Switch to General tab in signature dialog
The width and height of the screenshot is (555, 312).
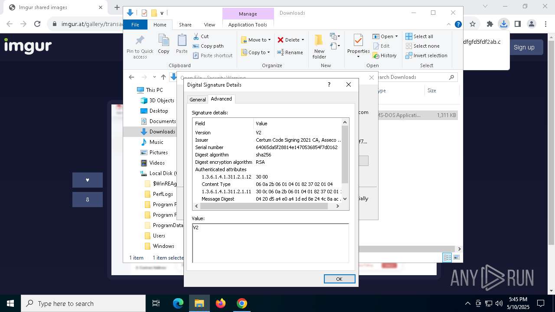tap(198, 100)
